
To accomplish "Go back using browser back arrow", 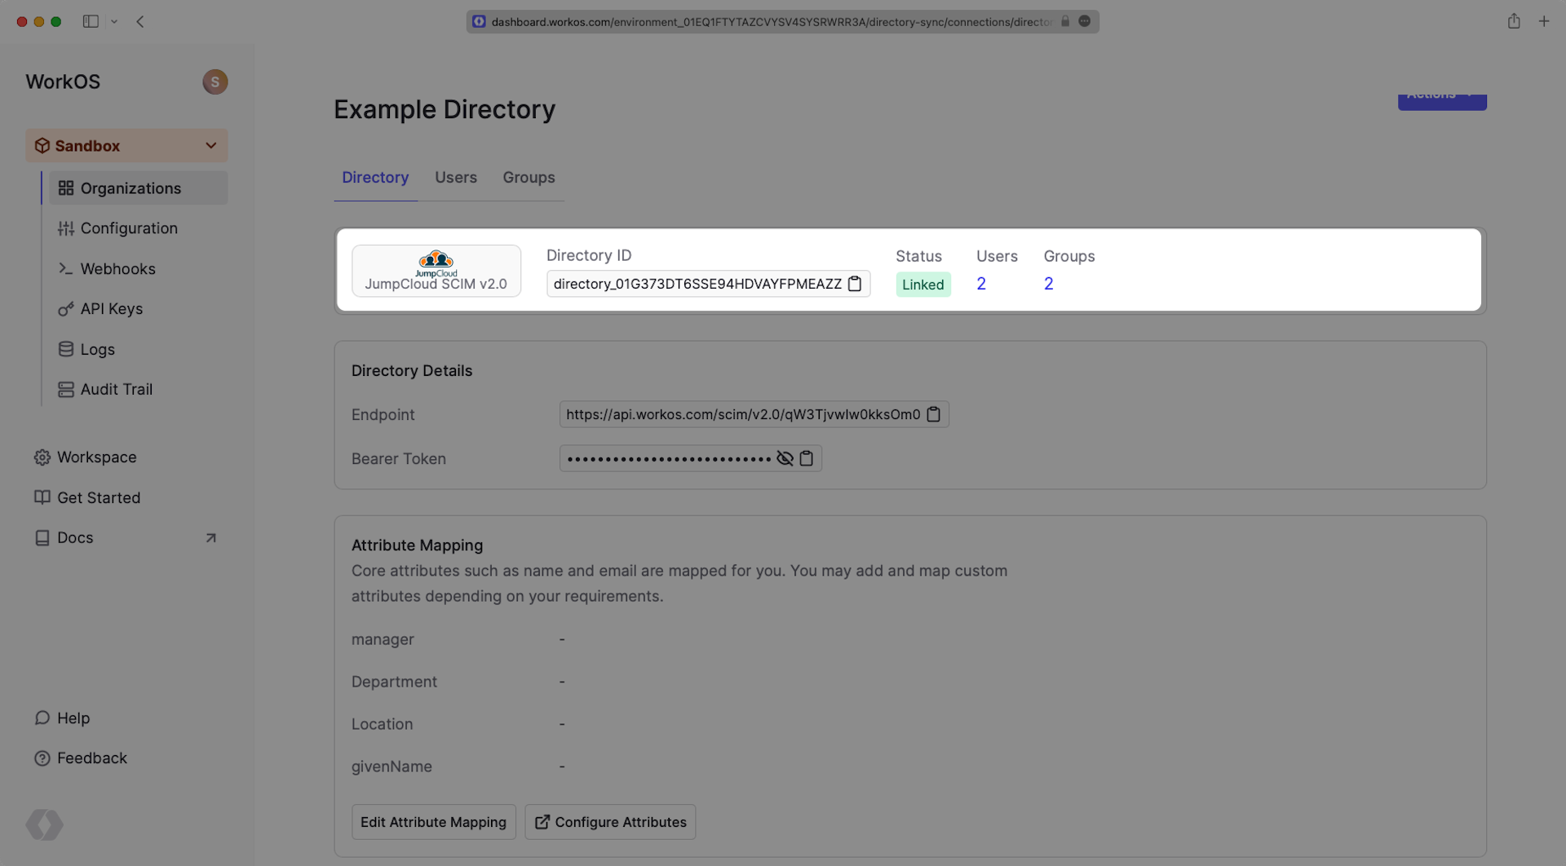I will click(140, 22).
